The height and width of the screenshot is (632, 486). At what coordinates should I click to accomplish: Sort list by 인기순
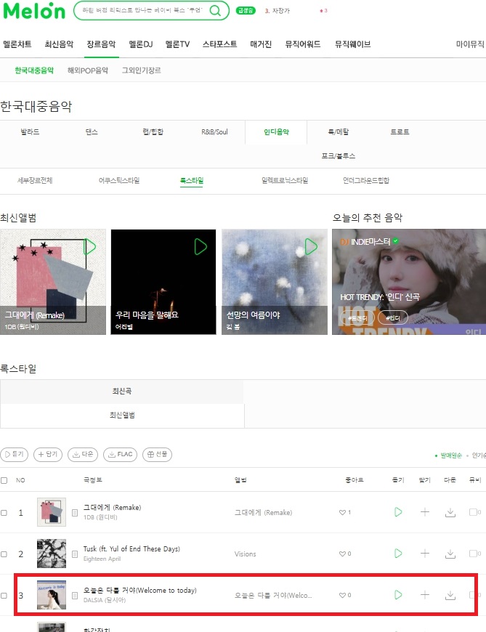479,455
